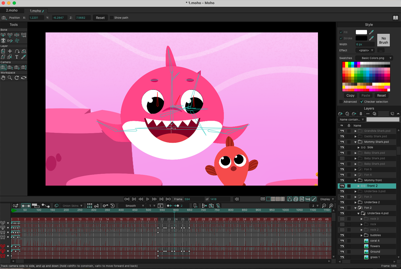Open the Basic Colors.png swatches dropdown
The image size is (401, 269).
click(x=373, y=58)
